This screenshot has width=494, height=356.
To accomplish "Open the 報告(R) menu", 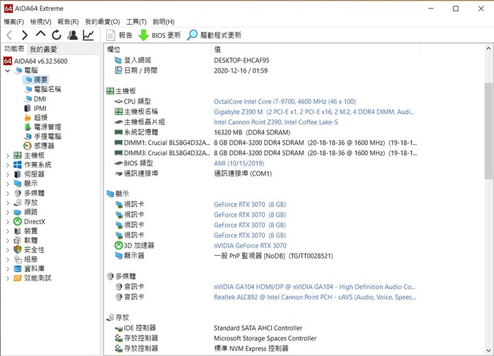I will click(x=68, y=22).
